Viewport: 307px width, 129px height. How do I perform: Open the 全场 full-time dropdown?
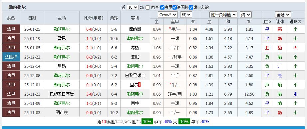(x=283, y=15)
